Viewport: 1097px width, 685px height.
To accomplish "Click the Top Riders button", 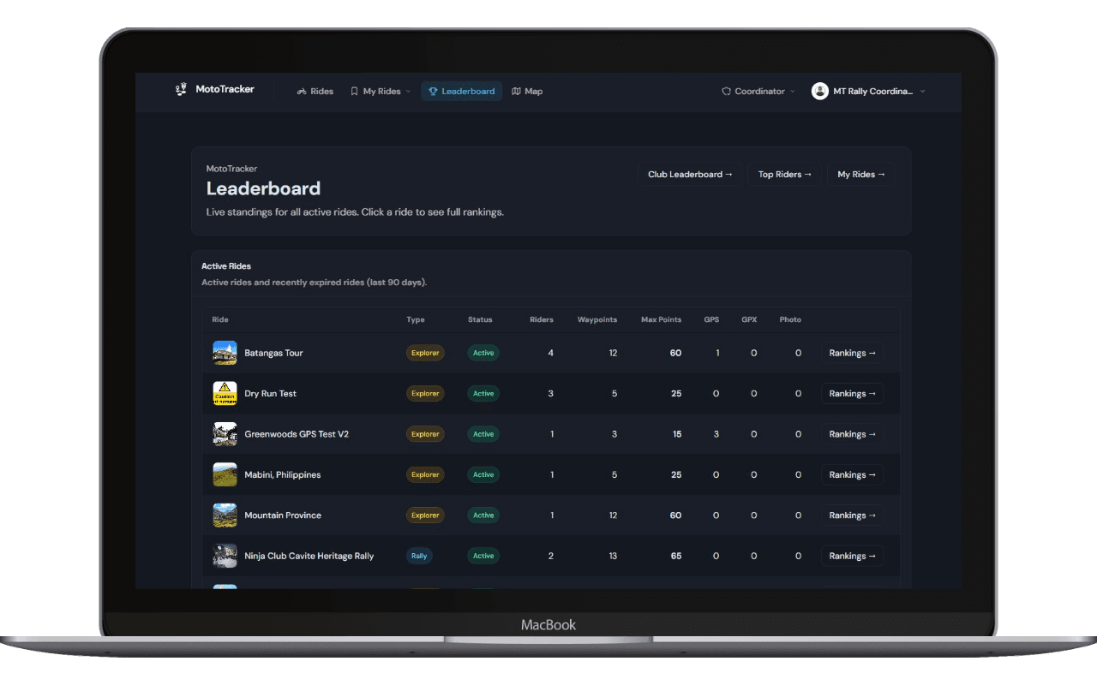I will (785, 174).
